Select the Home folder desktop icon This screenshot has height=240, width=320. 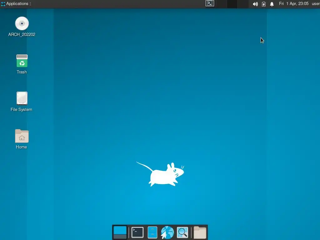click(22, 136)
